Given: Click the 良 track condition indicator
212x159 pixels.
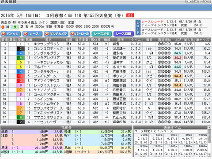Looking at the screenshot, I should [15, 27].
